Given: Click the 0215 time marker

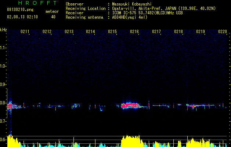Looking at the screenshot, I should (112, 32).
